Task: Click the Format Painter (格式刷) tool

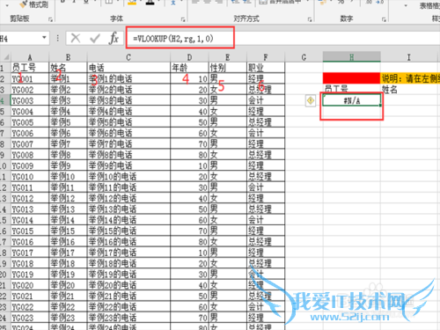Action: click(33, 4)
